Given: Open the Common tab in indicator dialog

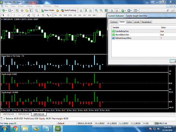Looking at the screenshot, I should (114, 22).
